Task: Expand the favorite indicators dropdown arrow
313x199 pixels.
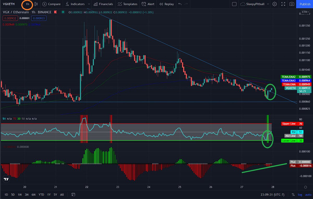Action: (x=89, y=4)
